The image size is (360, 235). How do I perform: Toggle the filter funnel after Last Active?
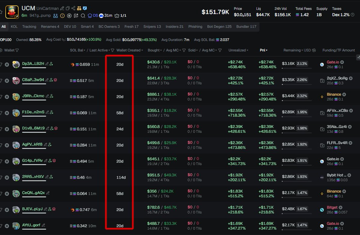coord(112,50)
